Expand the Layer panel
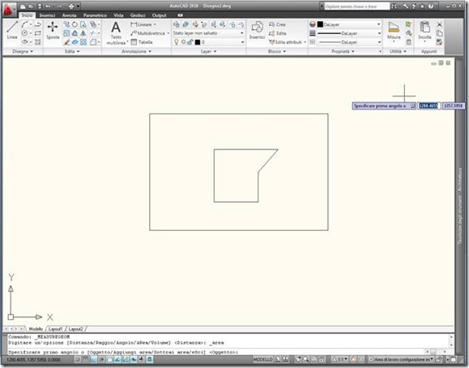Screen dimensions: 469x368 [208, 52]
